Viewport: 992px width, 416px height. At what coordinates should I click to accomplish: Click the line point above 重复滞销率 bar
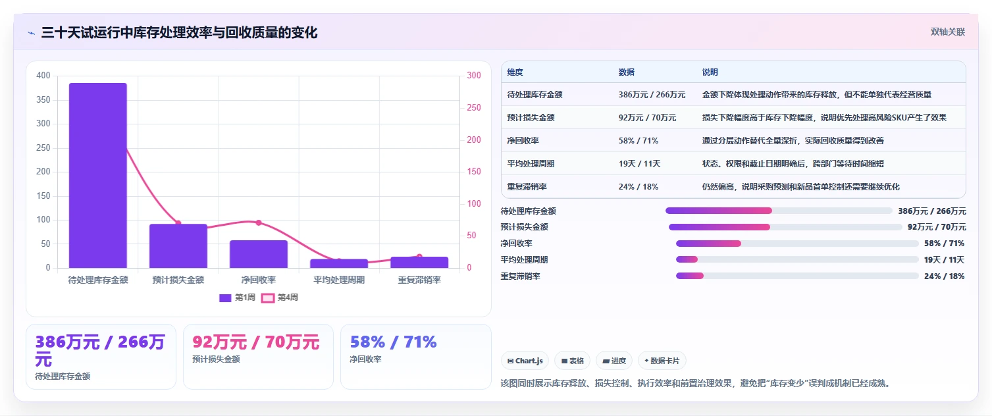[419, 257]
